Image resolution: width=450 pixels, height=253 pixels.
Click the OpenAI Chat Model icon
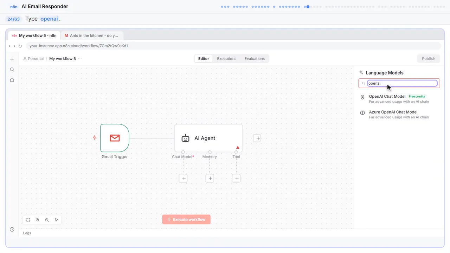[362, 97]
